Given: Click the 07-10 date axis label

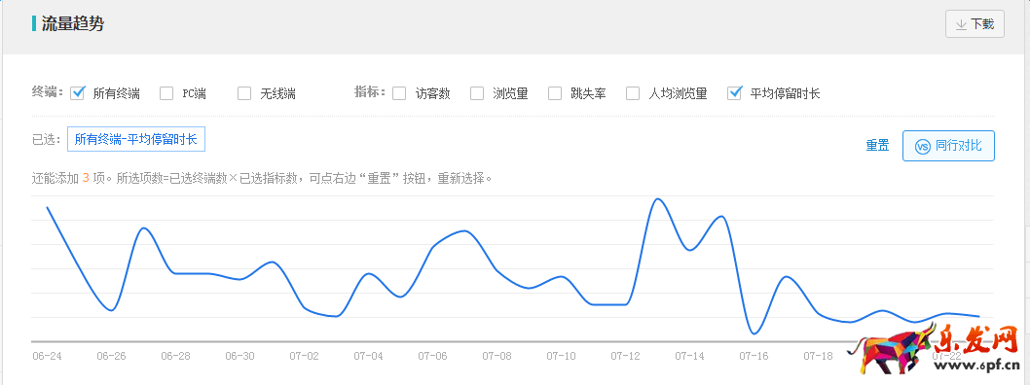Looking at the screenshot, I should (x=562, y=356).
